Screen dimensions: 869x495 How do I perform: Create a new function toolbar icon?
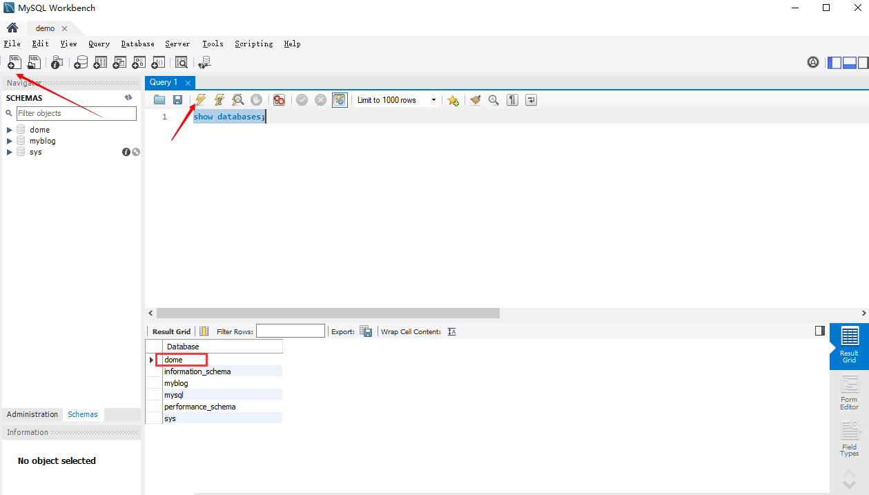click(x=158, y=62)
